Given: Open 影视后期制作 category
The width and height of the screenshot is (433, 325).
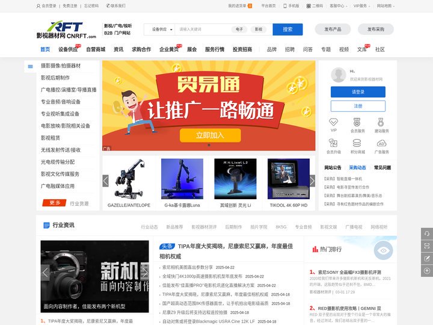Looking at the screenshot, I should pos(55,78).
